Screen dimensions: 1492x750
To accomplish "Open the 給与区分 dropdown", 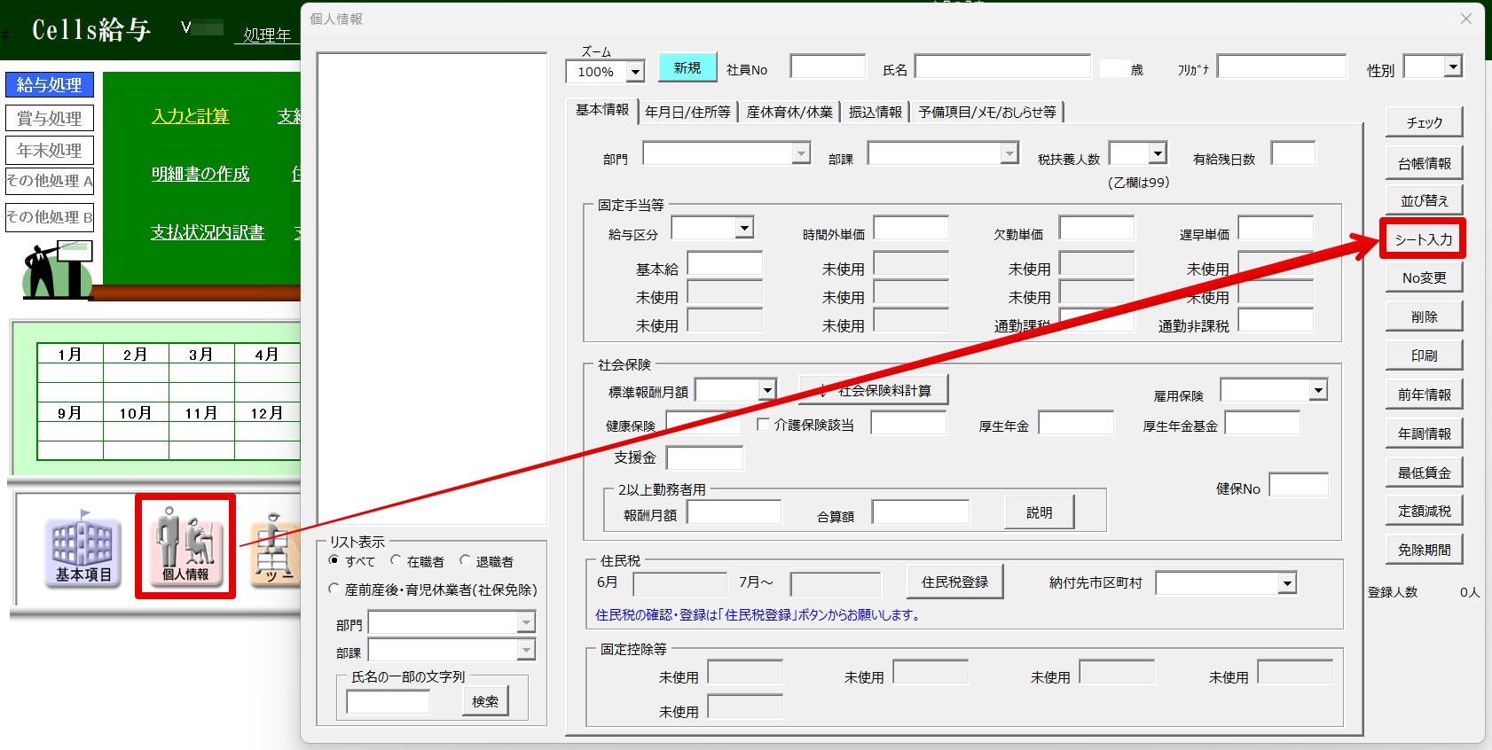I will pos(744,229).
